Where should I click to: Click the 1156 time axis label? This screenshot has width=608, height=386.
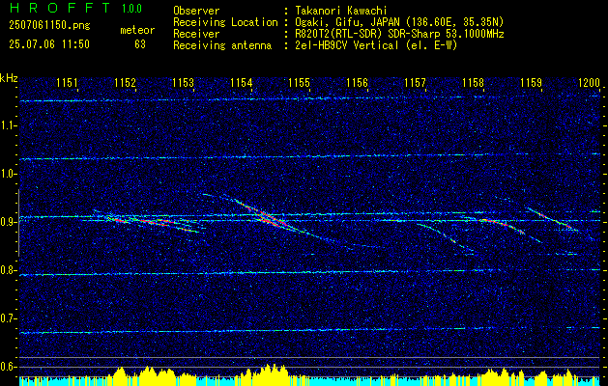point(357,82)
